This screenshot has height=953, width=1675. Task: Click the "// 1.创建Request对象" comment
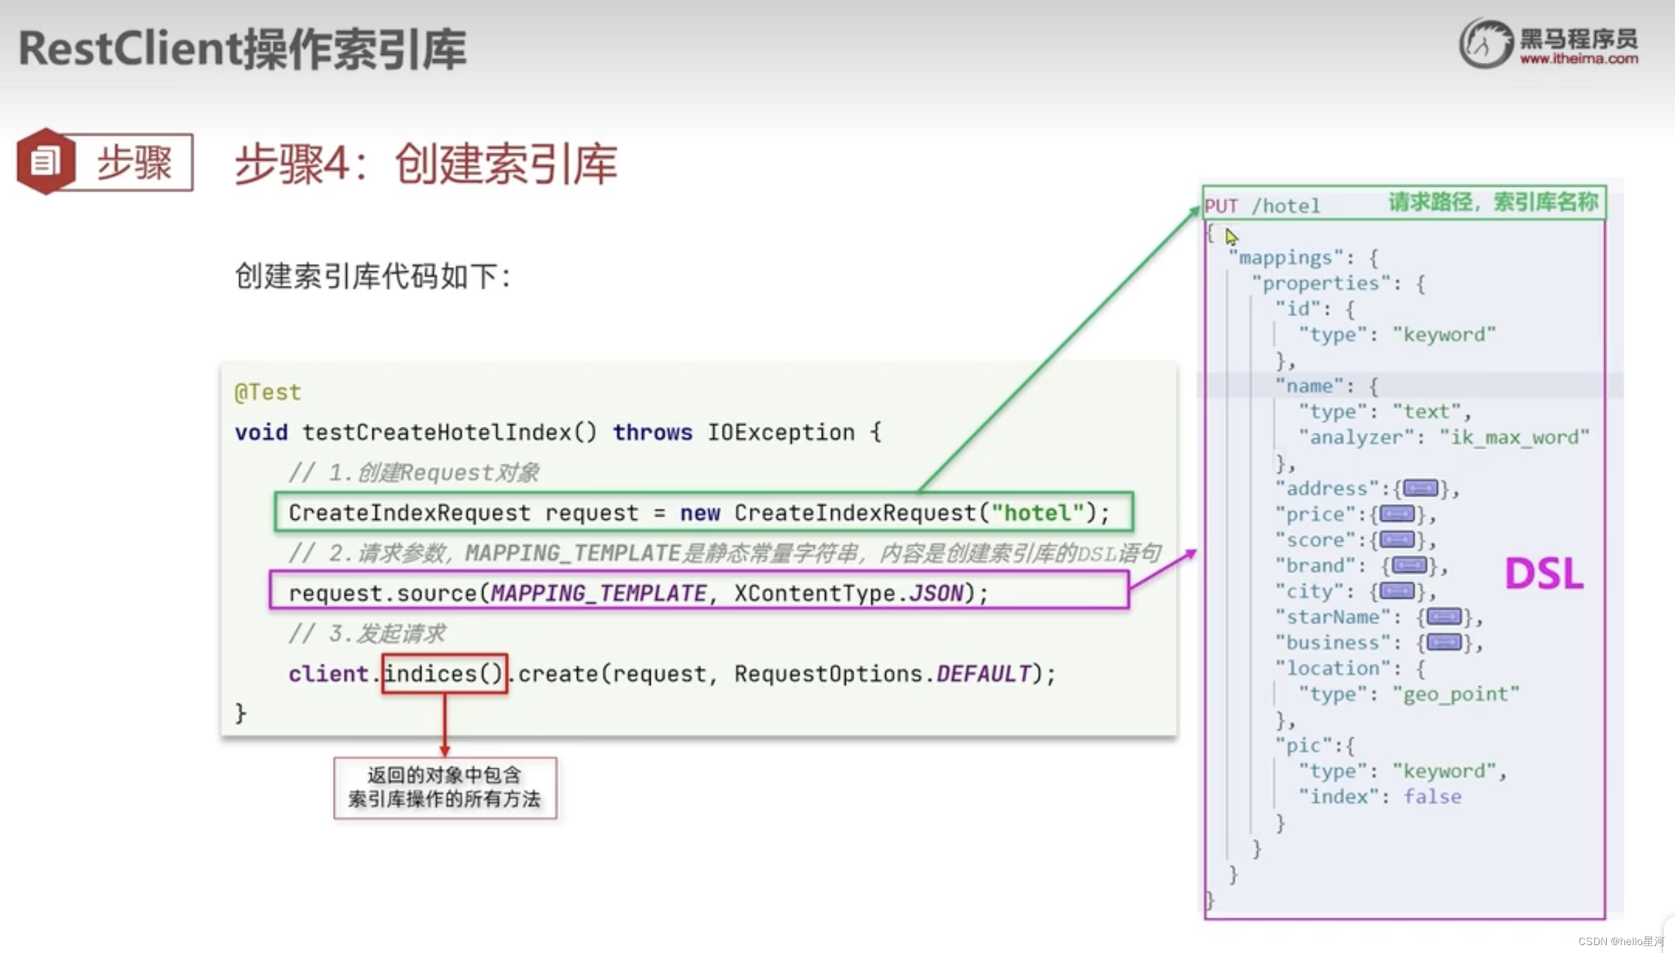pos(414,473)
